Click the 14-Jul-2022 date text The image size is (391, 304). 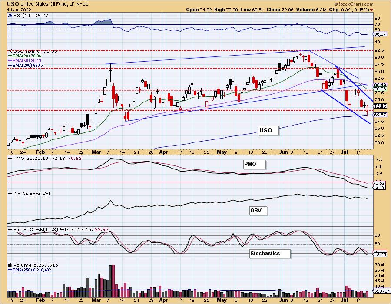19,10
